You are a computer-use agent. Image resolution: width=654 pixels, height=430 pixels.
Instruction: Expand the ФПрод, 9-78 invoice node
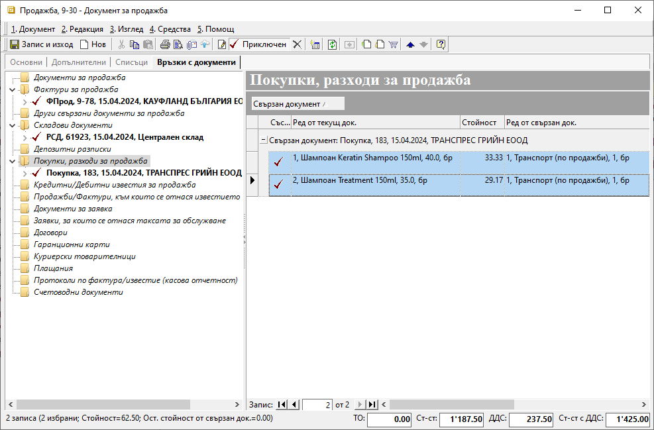(25, 101)
